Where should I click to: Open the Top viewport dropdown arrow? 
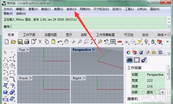click(x=28, y=50)
